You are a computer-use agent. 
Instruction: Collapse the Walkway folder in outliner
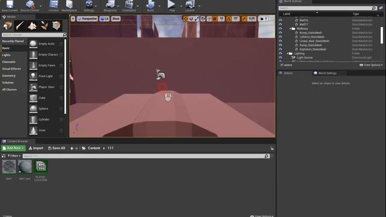tap(290, 29)
